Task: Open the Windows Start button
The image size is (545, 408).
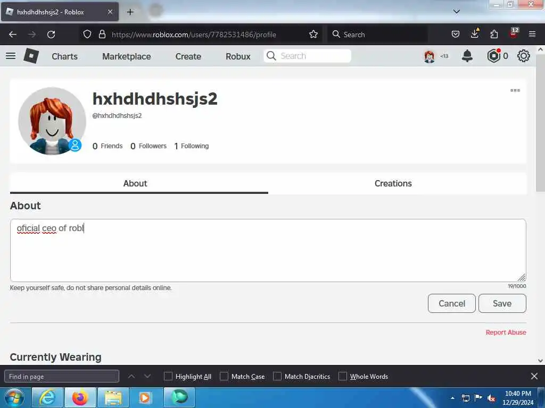Action: tap(14, 397)
